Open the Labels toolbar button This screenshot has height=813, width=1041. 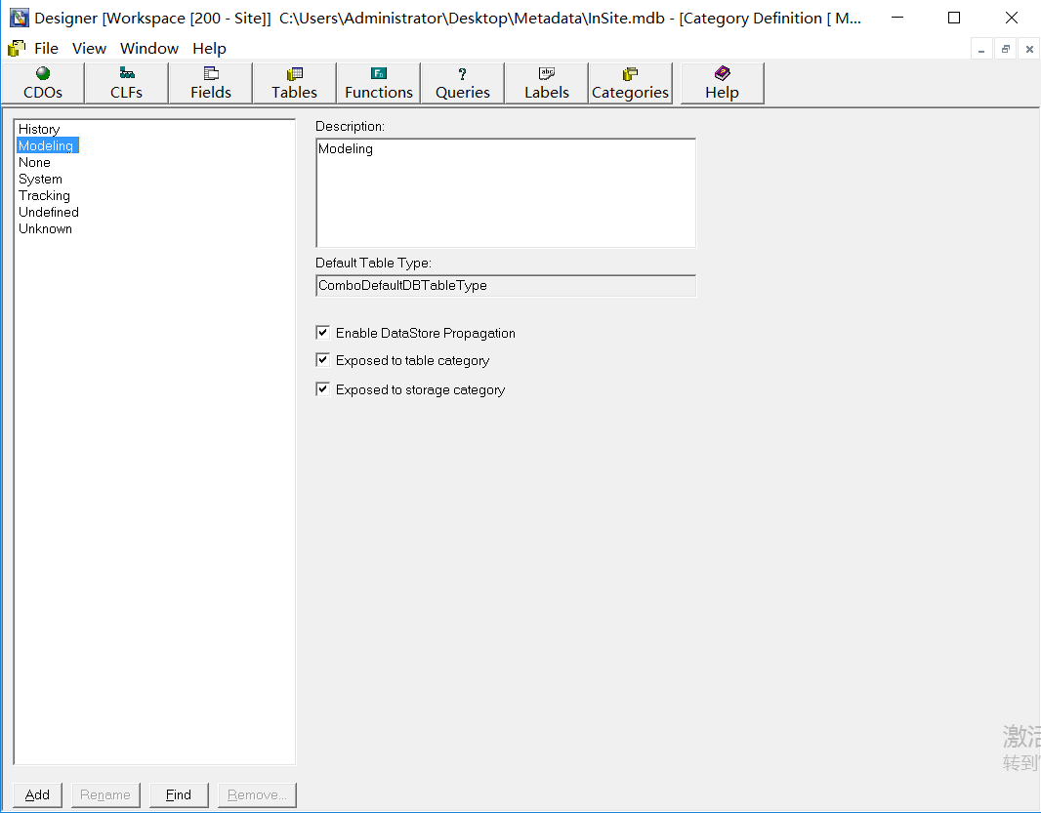click(x=547, y=83)
